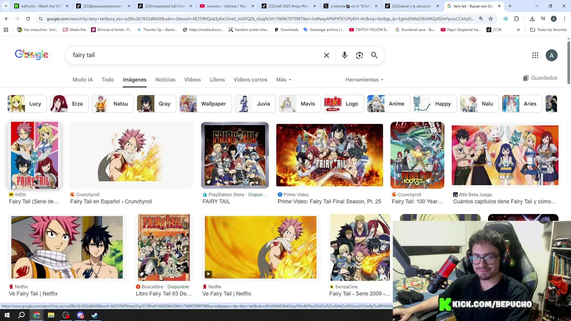This screenshot has width=571, height=321.
Task: Open Crunchyroll 100 Years Quest thumbnail
Action: pos(417,155)
